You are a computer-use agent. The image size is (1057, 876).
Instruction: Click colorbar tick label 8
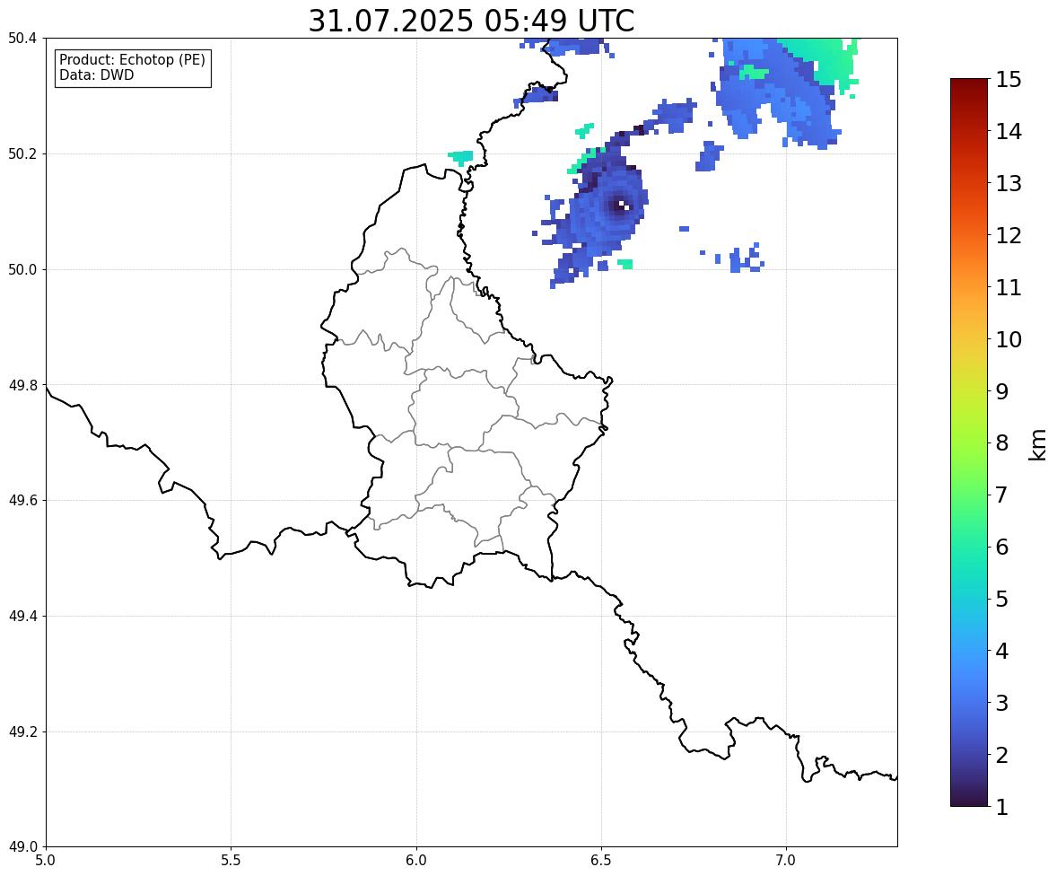tap(1002, 443)
